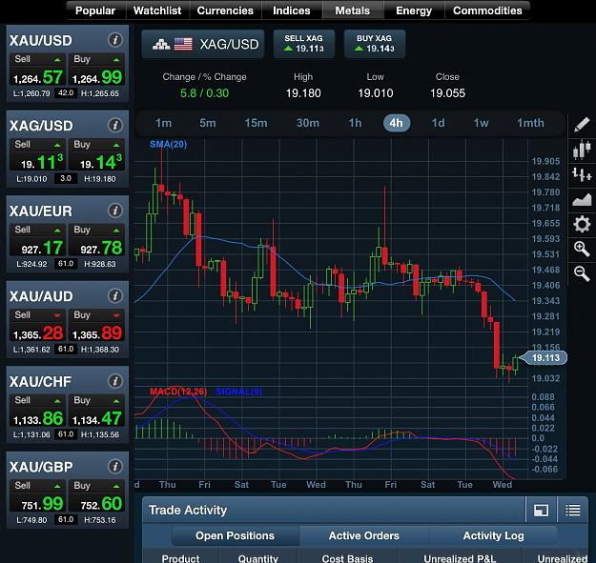Set chart timeframe to 1h
The height and width of the screenshot is (563, 596).
tap(355, 123)
